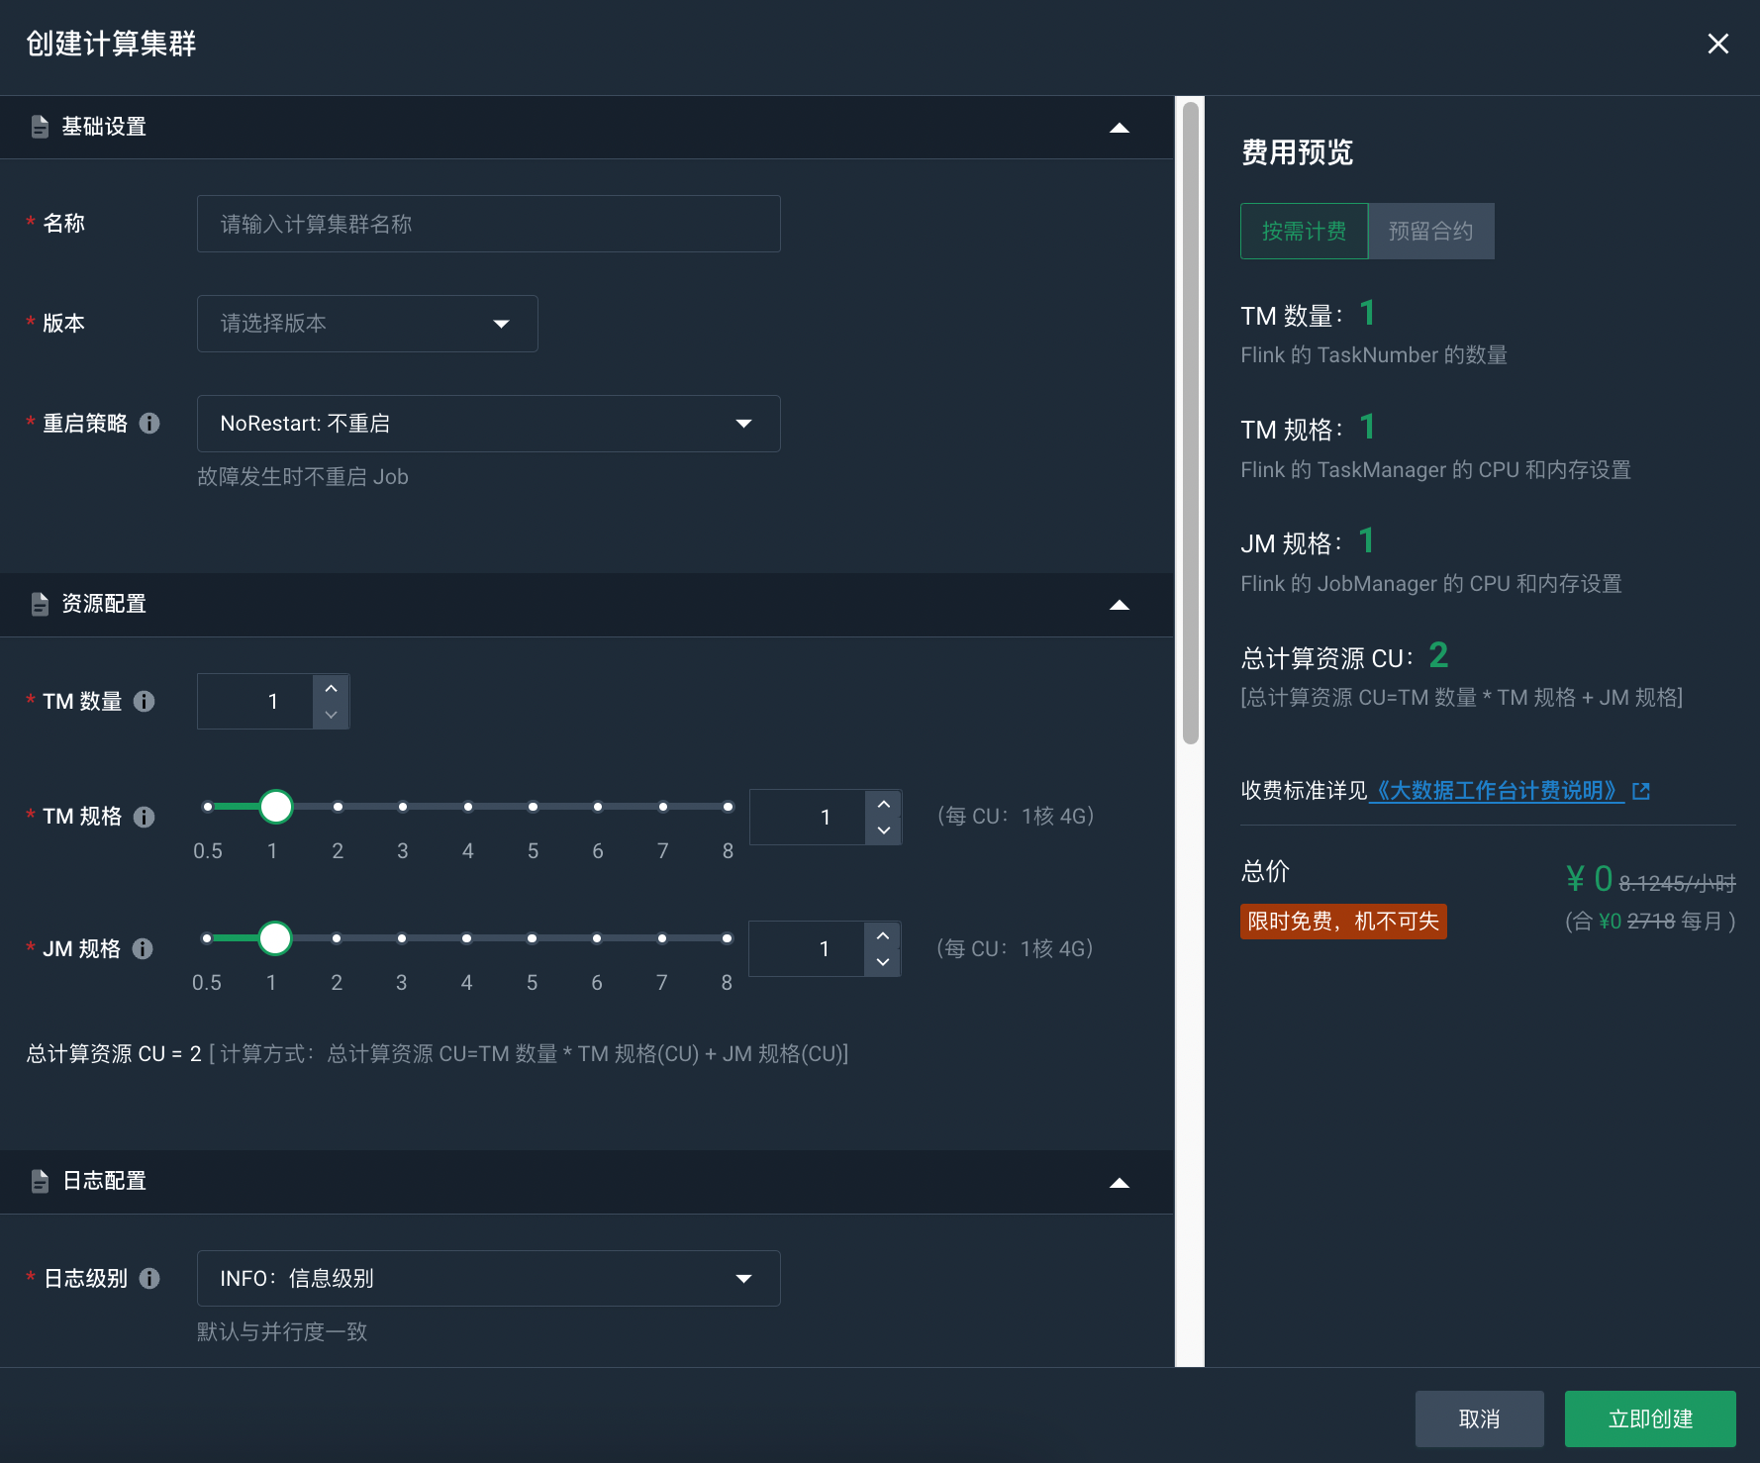Click the document icon beside 资源配置
Viewport: 1760px width, 1463px height.
(x=40, y=604)
